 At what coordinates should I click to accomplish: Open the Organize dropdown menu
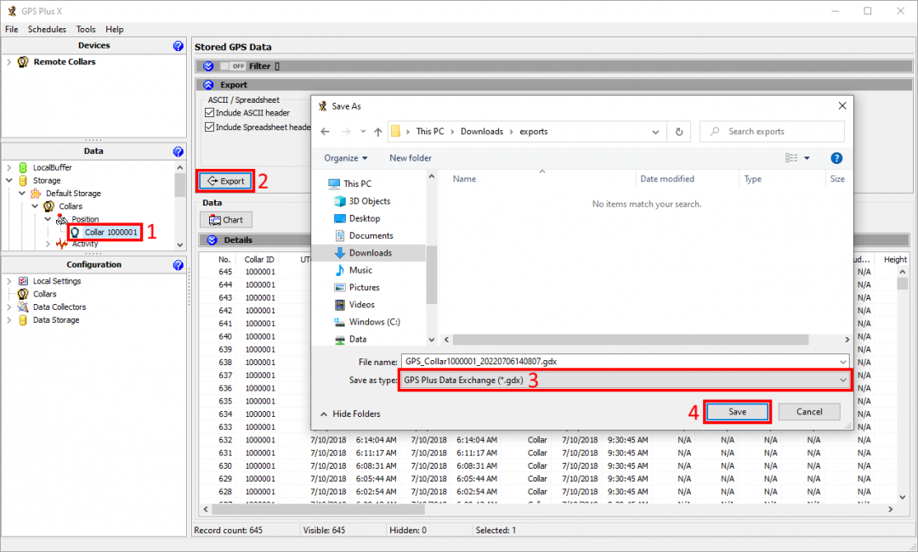346,158
